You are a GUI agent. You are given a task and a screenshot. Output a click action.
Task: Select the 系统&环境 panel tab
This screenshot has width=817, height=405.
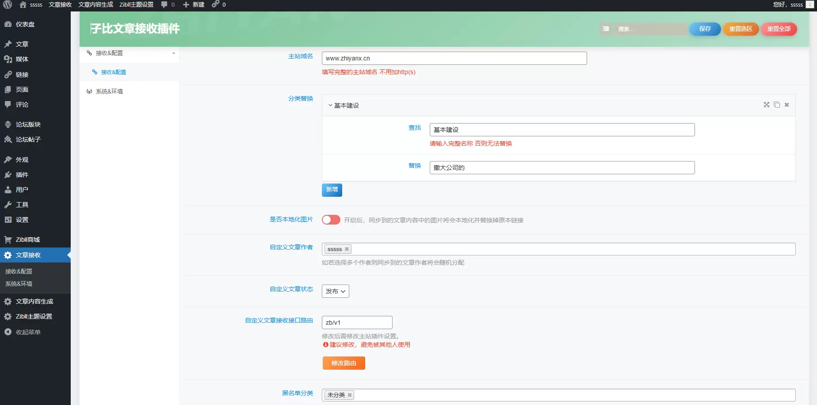130,91
